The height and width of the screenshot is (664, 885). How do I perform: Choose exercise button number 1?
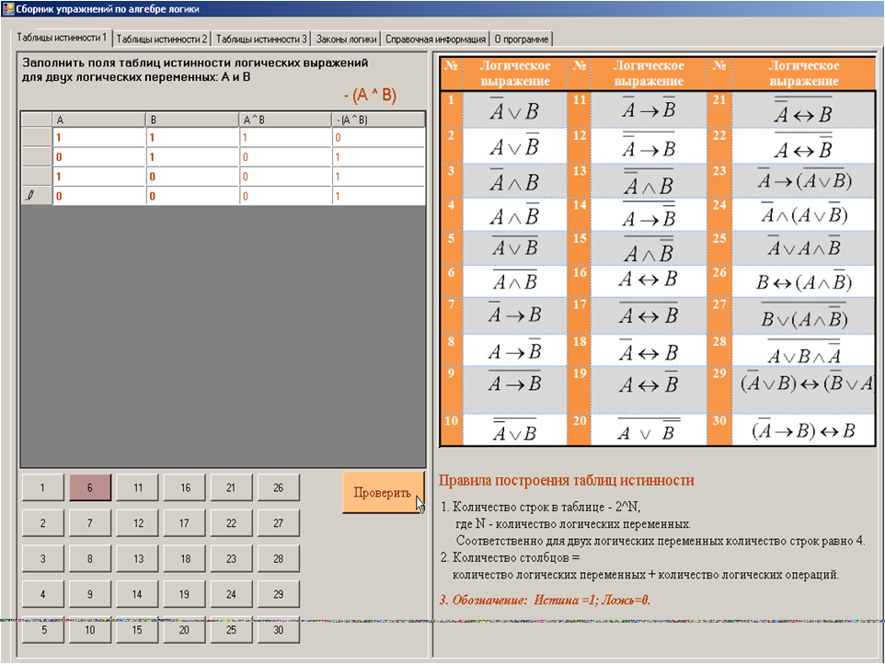43,488
